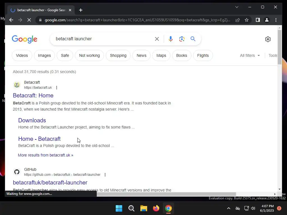Click the cloud sync tray icon

(238, 208)
